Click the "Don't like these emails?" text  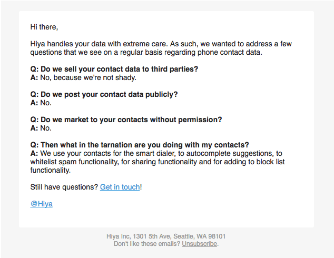[x=147, y=244]
